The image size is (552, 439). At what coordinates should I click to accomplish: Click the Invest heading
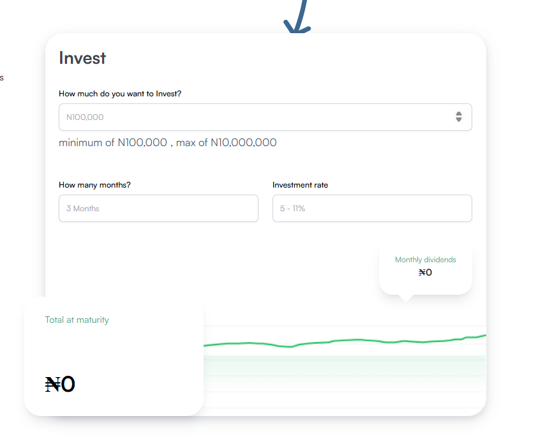point(82,58)
